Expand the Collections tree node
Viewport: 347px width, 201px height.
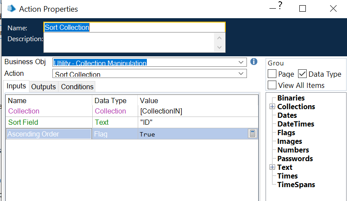(x=272, y=107)
